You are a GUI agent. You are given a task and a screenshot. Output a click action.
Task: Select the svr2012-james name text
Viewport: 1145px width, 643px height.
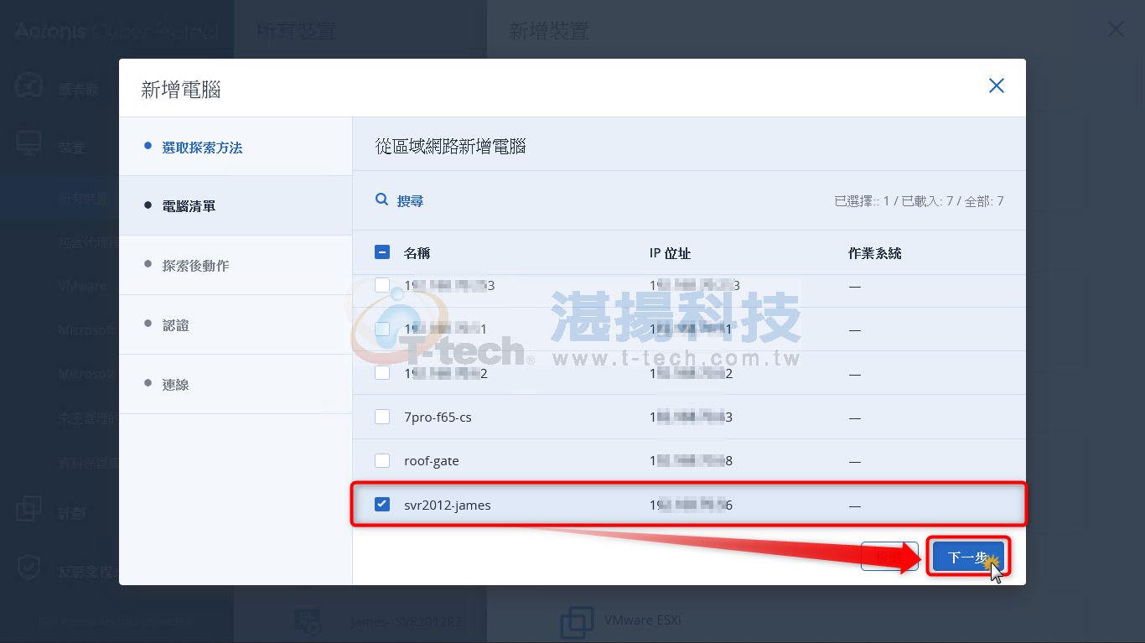pos(448,505)
